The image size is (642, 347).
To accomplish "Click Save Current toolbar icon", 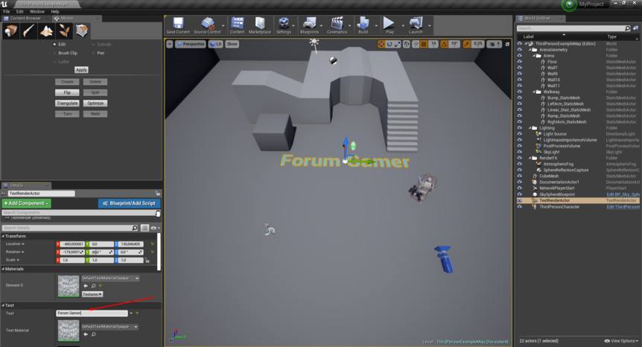I will (x=178, y=25).
